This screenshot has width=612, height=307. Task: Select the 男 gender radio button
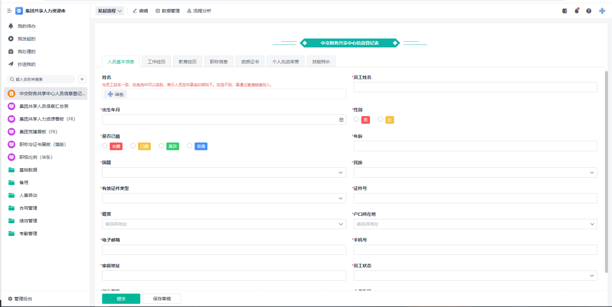tap(356, 120)
